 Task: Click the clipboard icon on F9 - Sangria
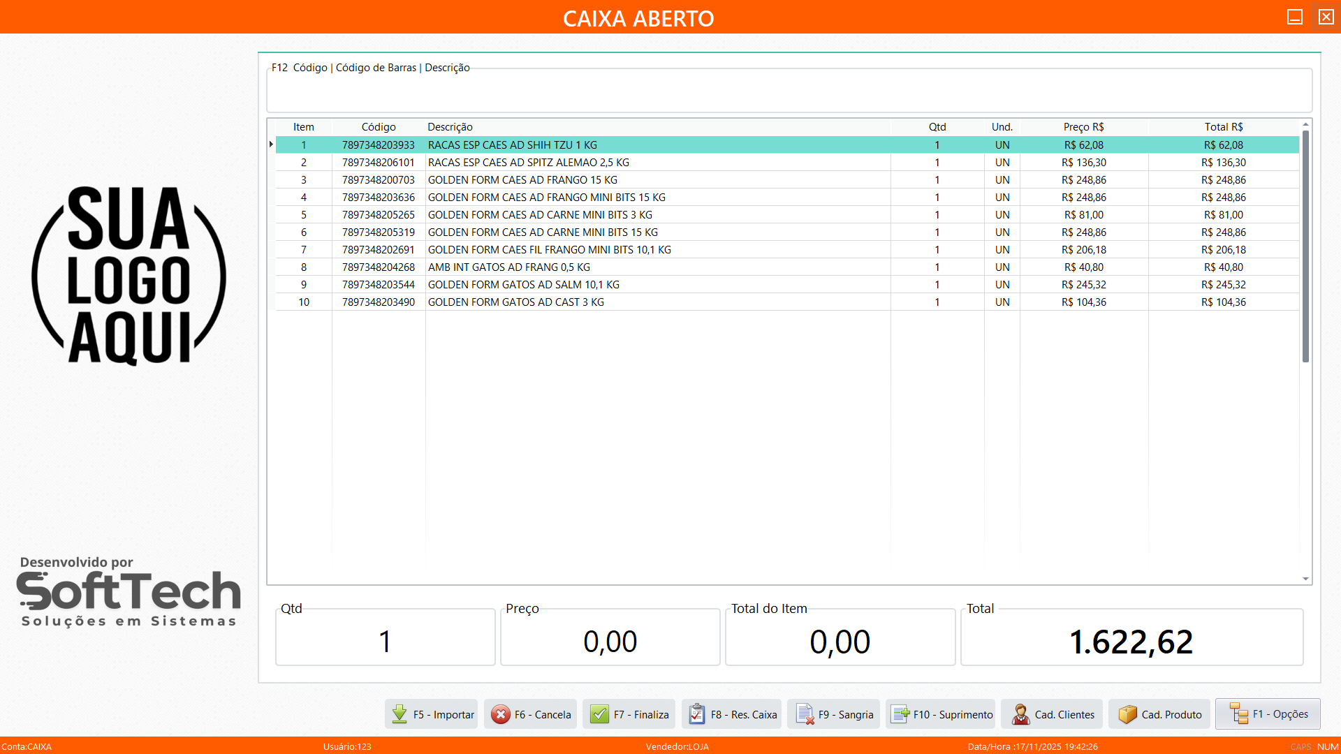coord(805,714)
